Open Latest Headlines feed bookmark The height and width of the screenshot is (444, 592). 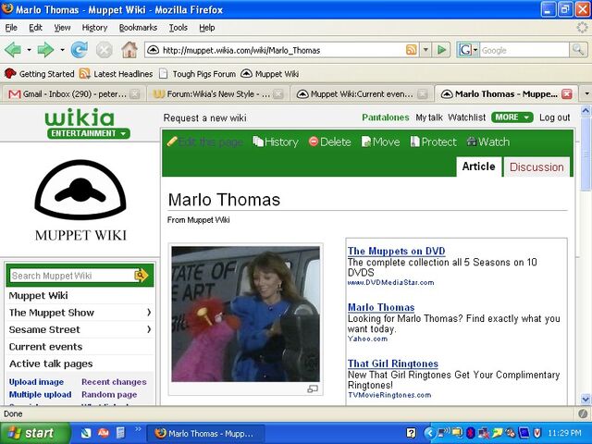(117, 74)
